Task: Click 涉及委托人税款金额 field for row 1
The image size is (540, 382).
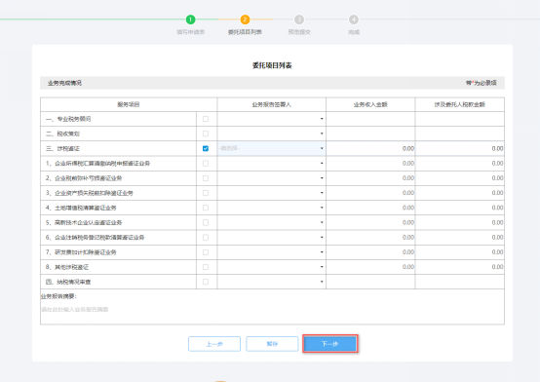Action: pyautogui.click(x=460, y=164)
